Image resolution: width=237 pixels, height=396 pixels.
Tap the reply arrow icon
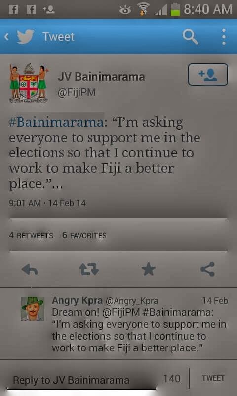(30, 269)
